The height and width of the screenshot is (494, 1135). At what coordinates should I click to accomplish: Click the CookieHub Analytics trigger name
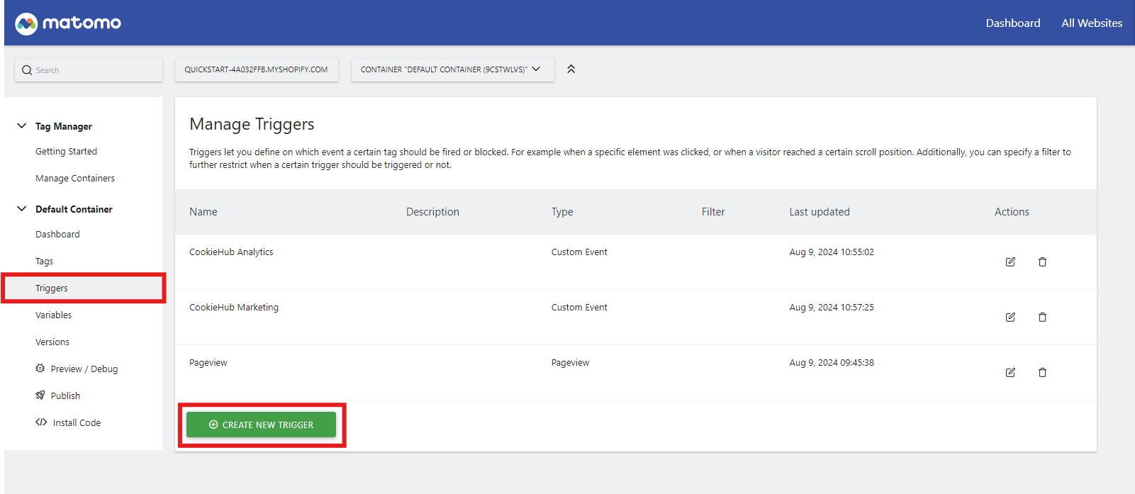[x=231, y=252]
